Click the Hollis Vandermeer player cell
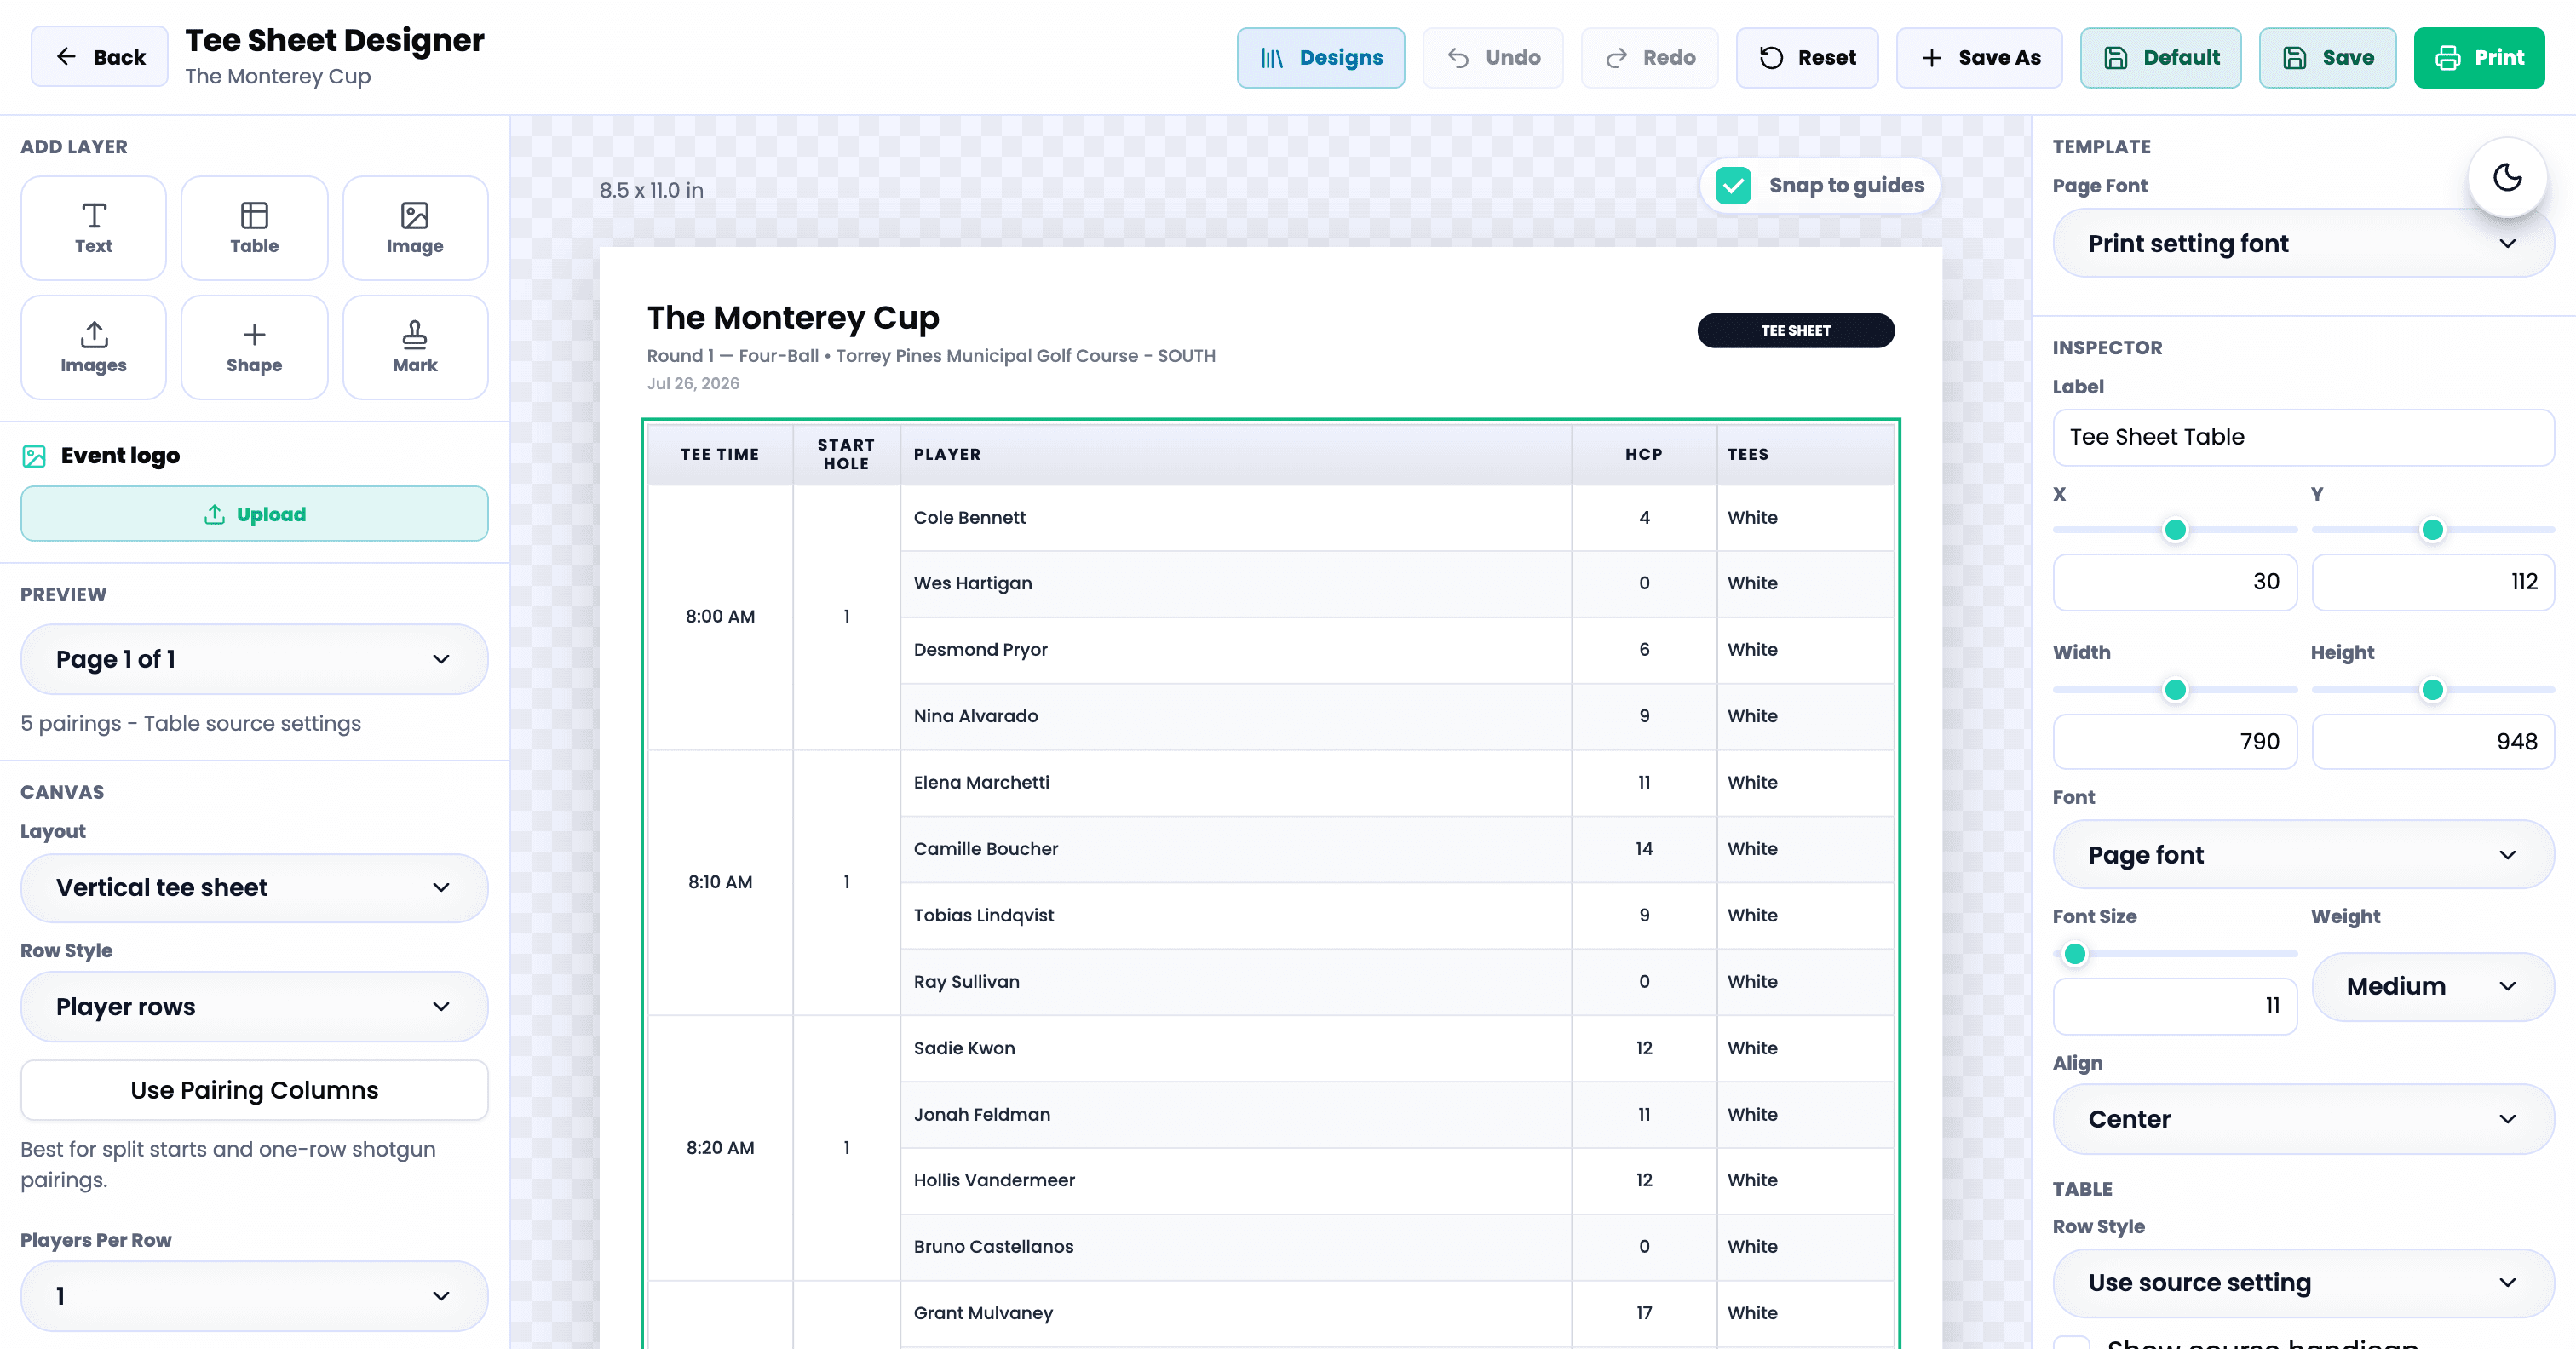 coord(1236,1181)
